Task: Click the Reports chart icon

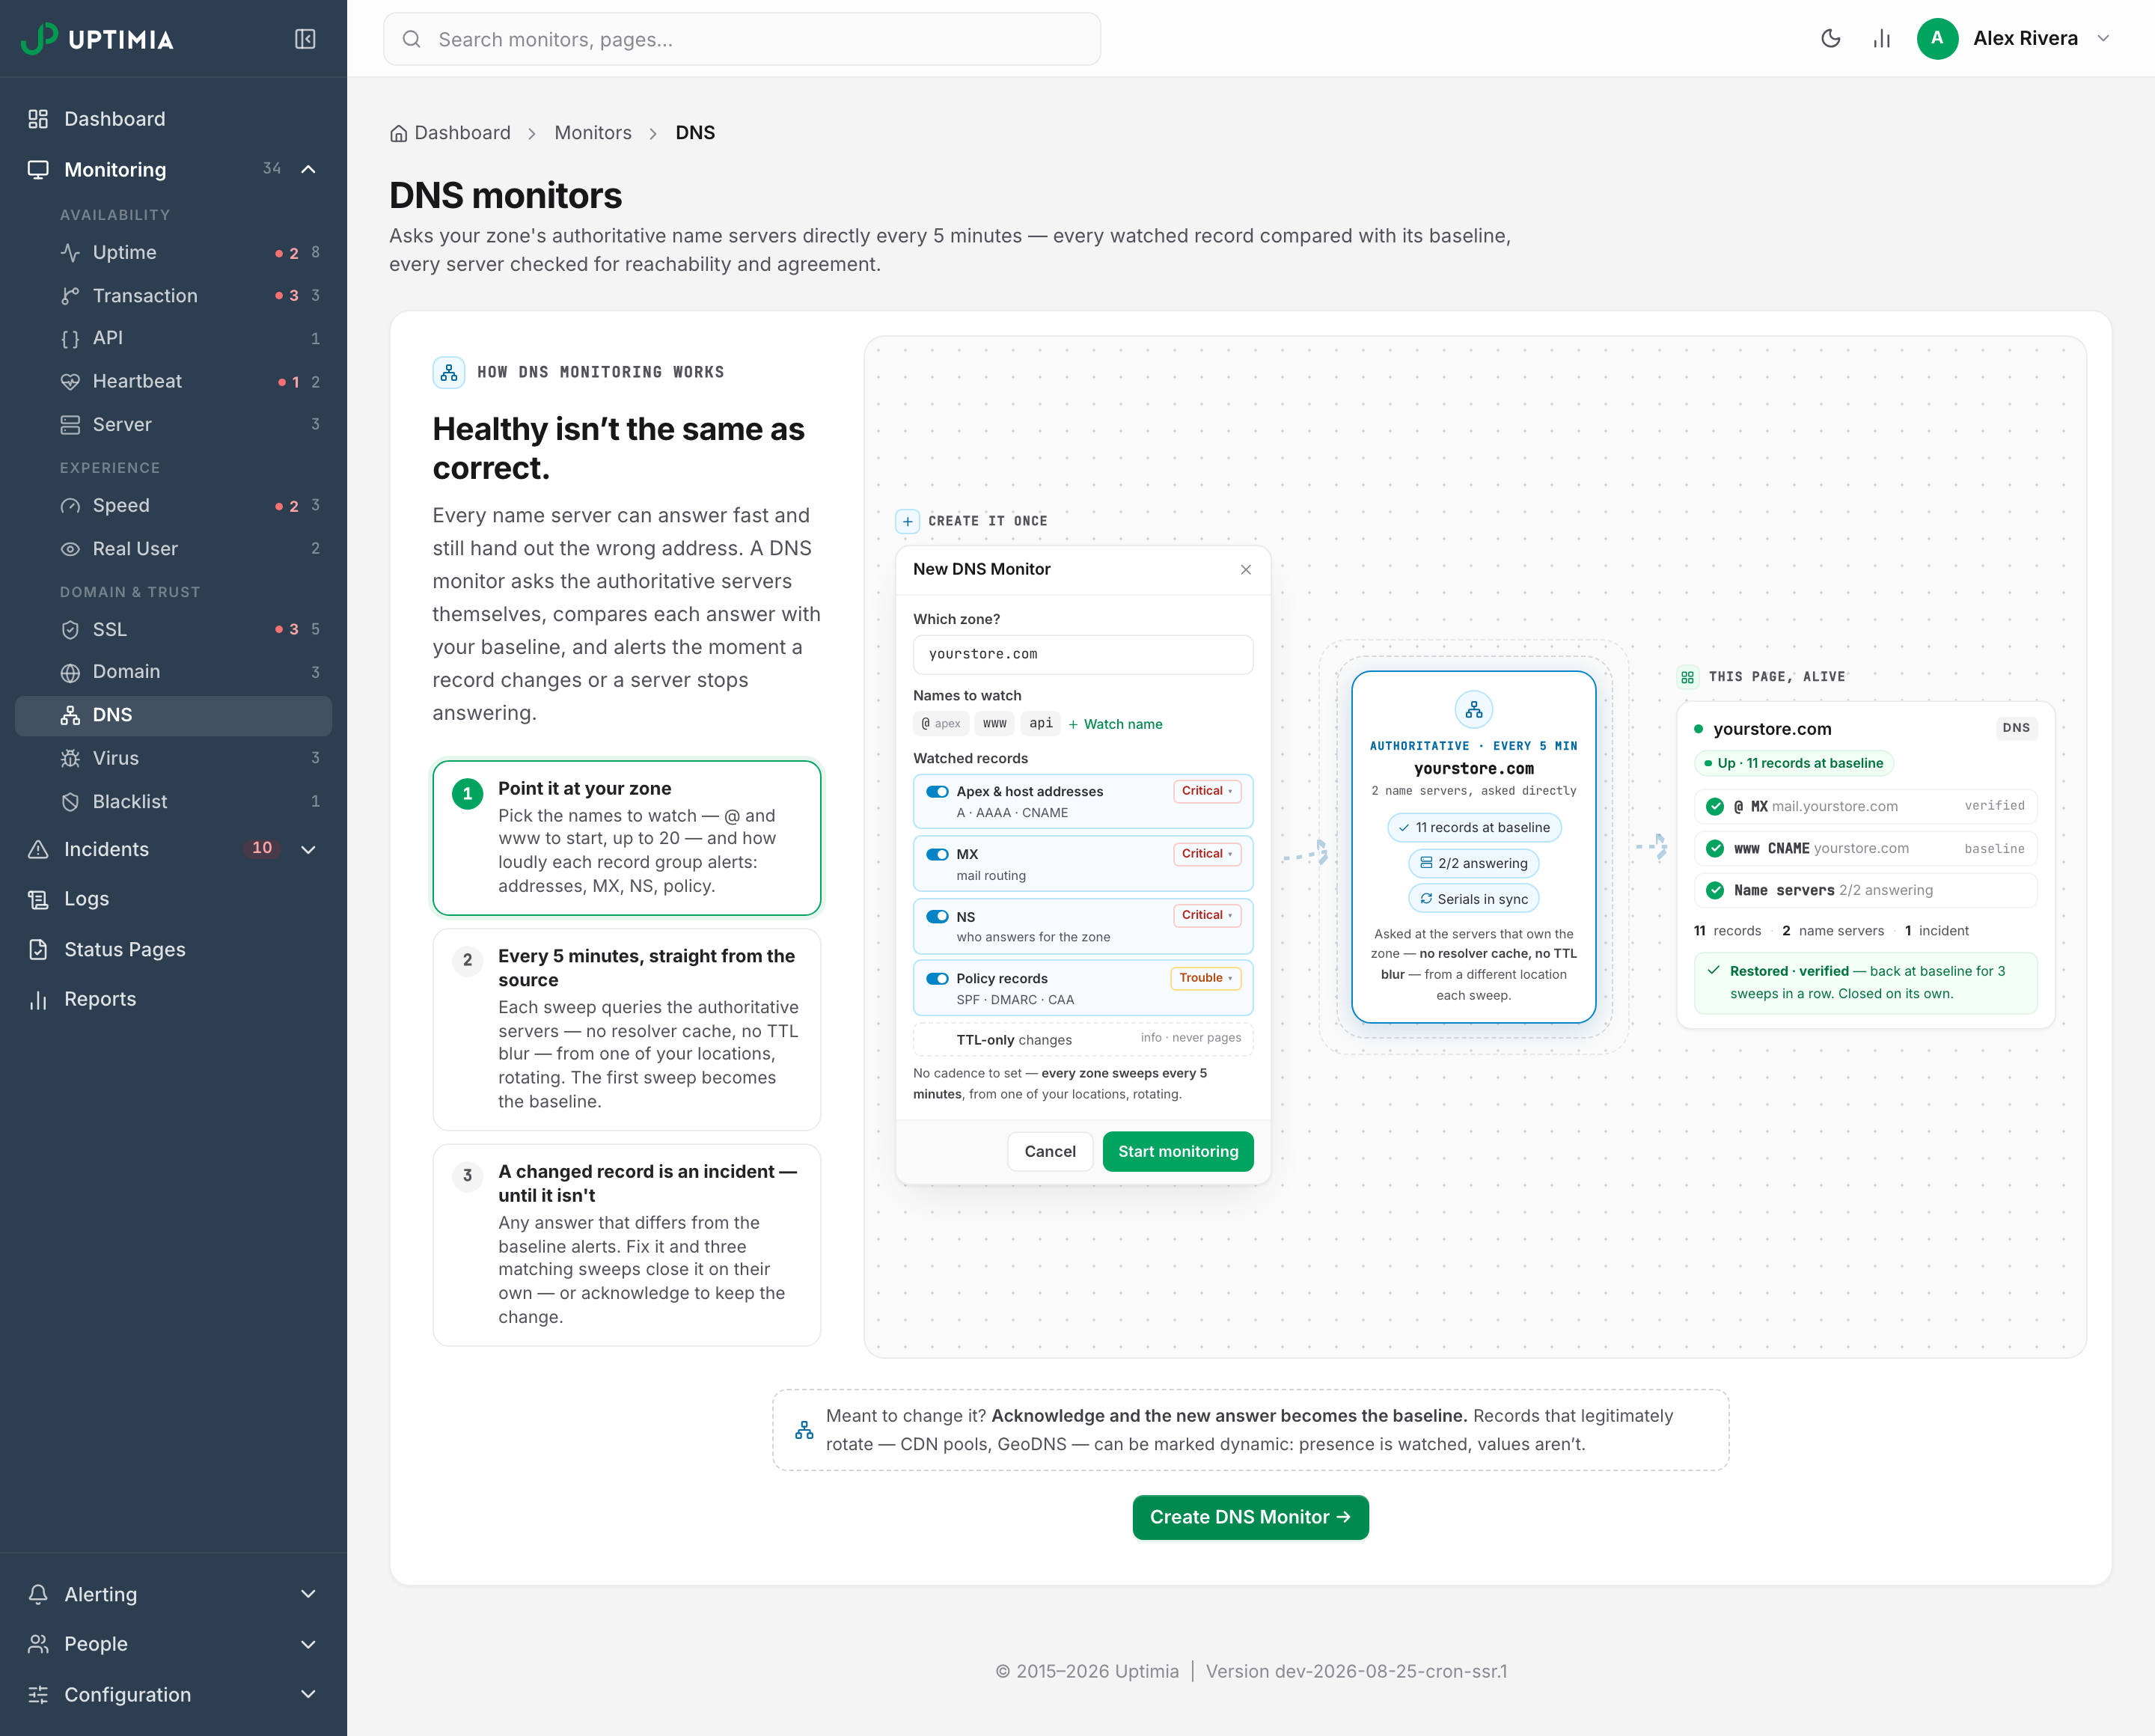Action: [x=38, y=999]
